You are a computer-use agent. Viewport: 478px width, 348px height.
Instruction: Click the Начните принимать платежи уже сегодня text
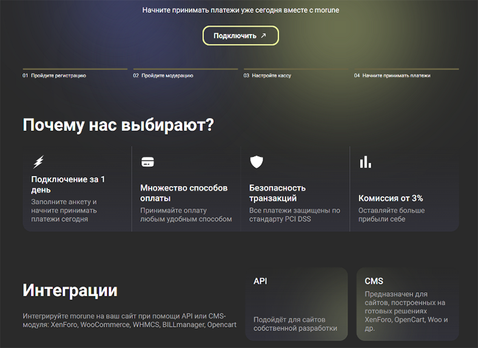pos(241,10)
